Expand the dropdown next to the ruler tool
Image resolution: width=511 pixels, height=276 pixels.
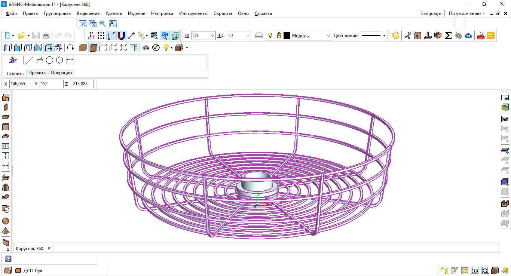coord(147,36)
